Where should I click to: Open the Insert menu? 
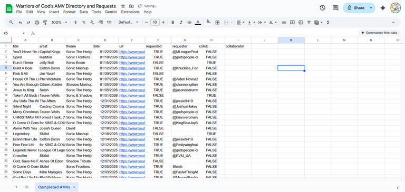coord(54,12)
